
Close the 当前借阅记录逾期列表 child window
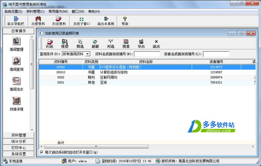(251, 34)
